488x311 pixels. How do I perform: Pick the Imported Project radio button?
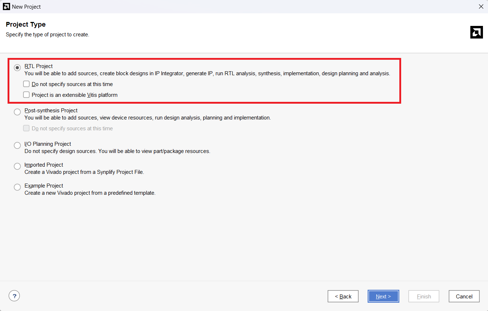[x=17, y=166]
